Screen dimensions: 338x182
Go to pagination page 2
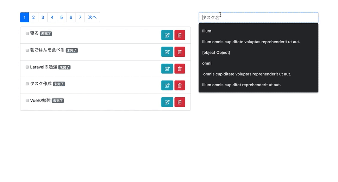point(33,17)
